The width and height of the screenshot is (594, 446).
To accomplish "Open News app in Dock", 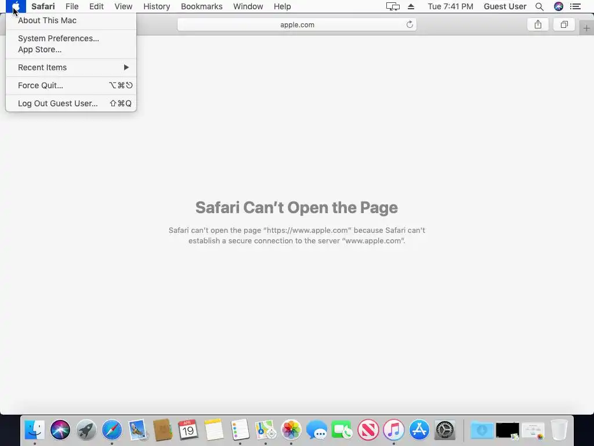I will tap(368, 430).
